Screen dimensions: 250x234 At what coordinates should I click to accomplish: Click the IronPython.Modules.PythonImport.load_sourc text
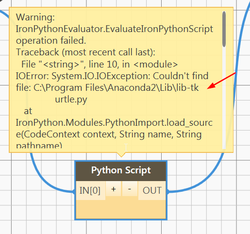[114, 123]
